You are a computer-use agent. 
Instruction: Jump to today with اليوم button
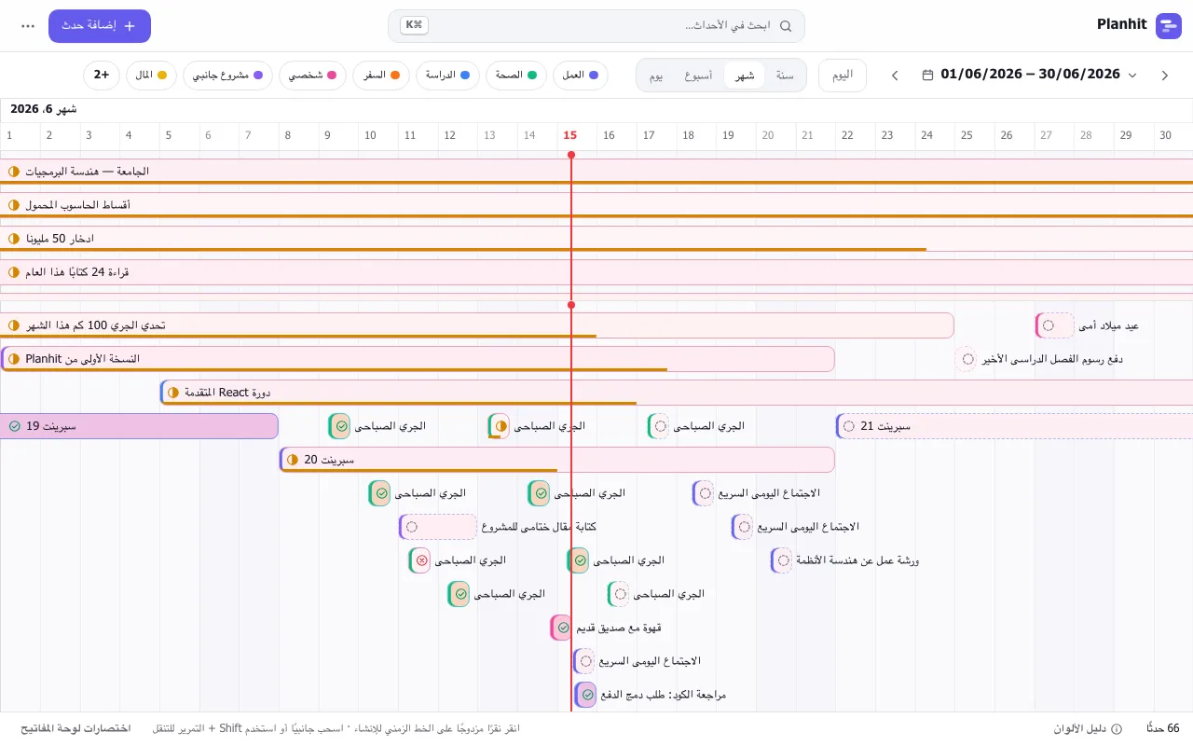843,76
